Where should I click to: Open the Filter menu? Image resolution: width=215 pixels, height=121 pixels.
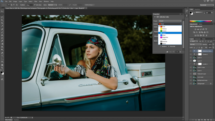coord(36,1)
